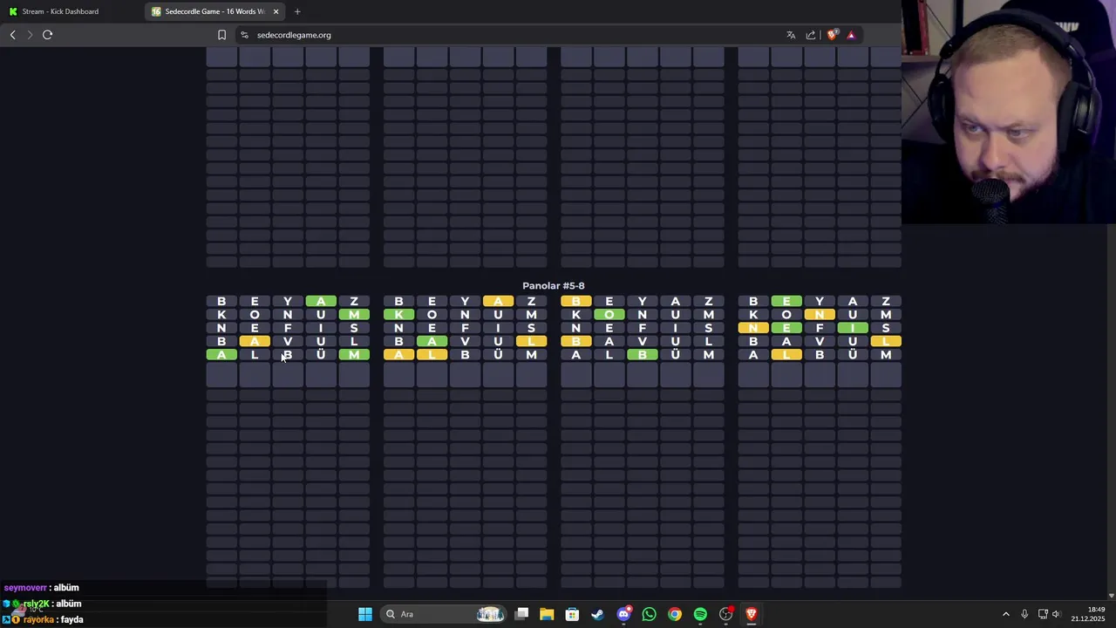
Task: Click yellow B tile in third board's BEYAZ row
Action: (576, 301)
